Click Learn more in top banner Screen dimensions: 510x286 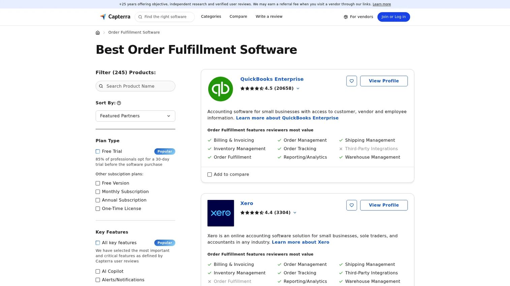tap(382, 4)
